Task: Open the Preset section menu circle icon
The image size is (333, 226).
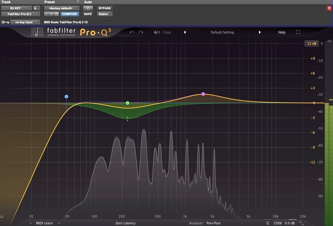Action: click(78, 2)
